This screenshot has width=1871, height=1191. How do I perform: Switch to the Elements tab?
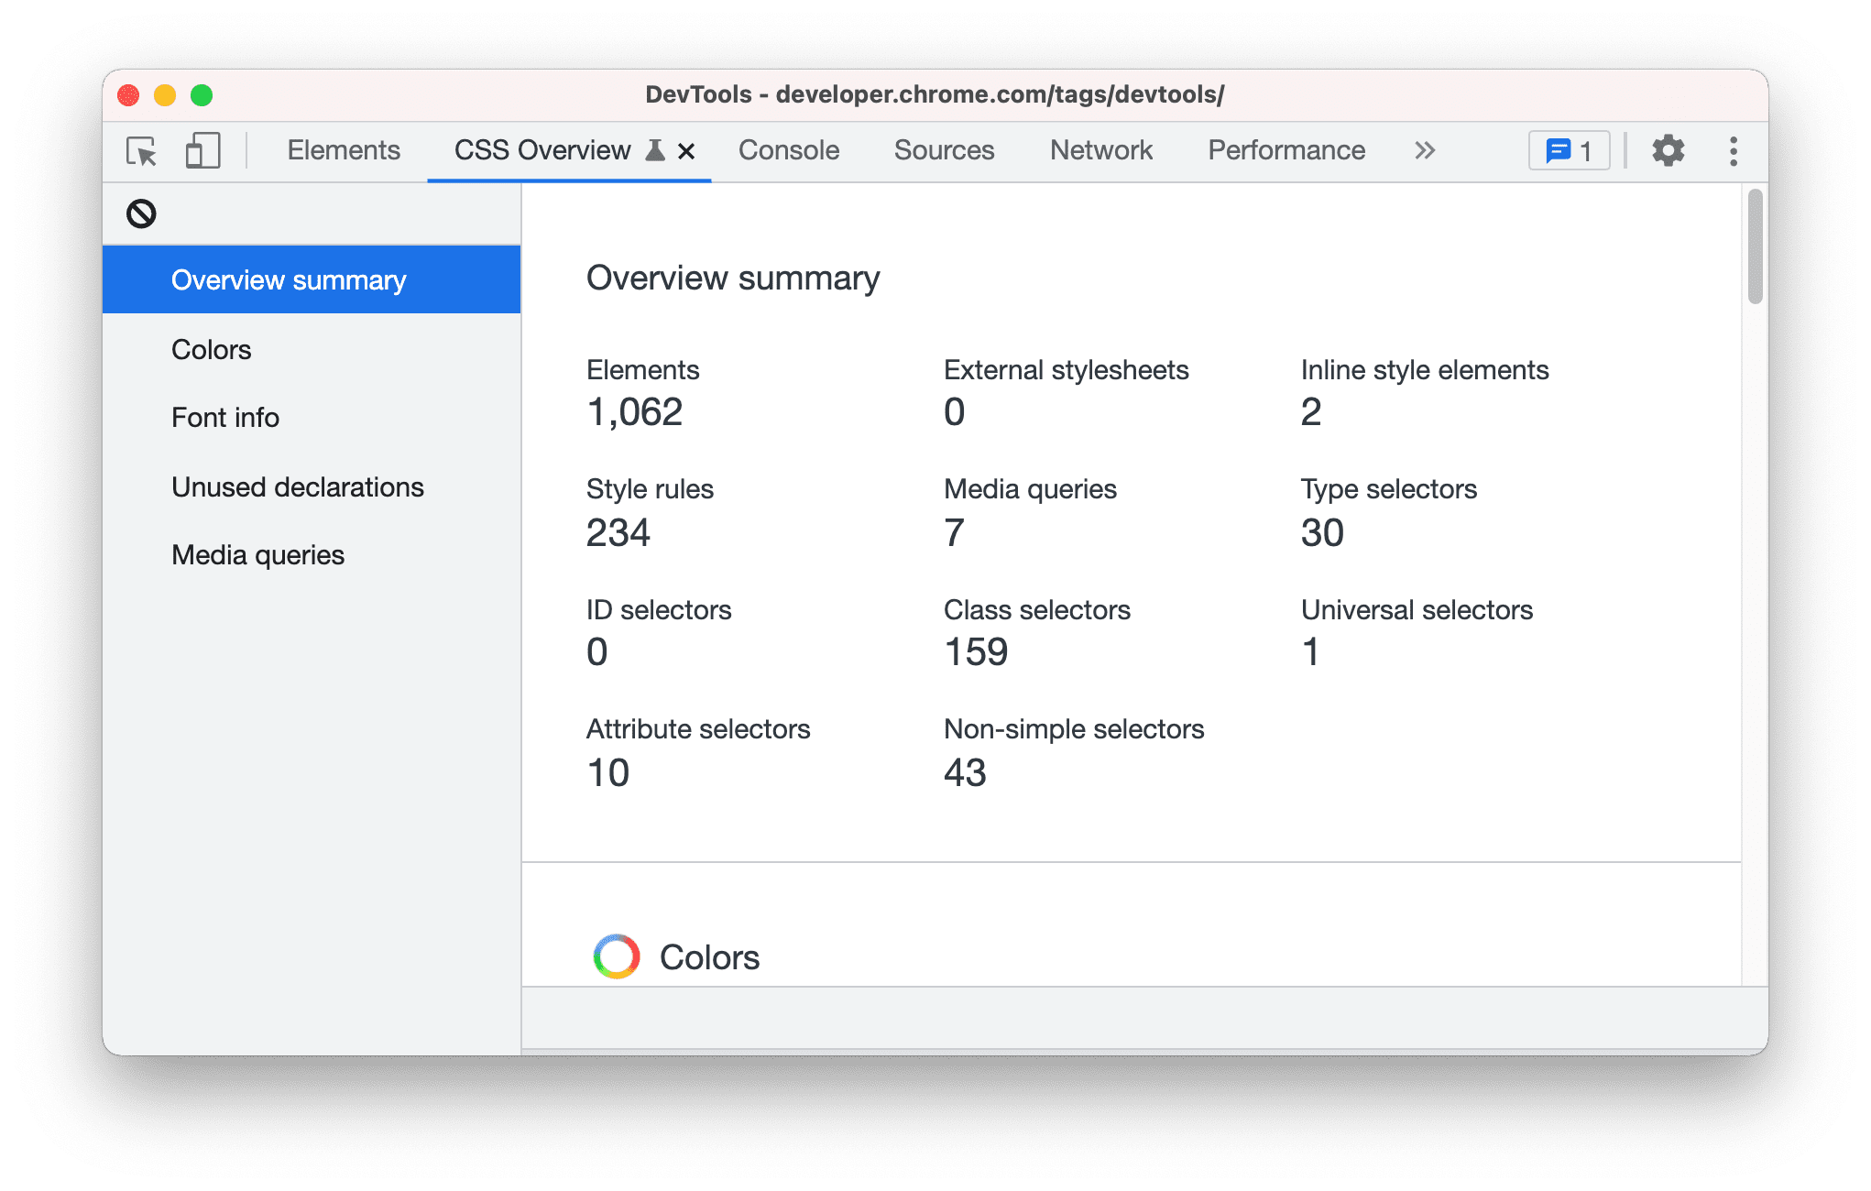pyautogui.click(x=345, y=150)
